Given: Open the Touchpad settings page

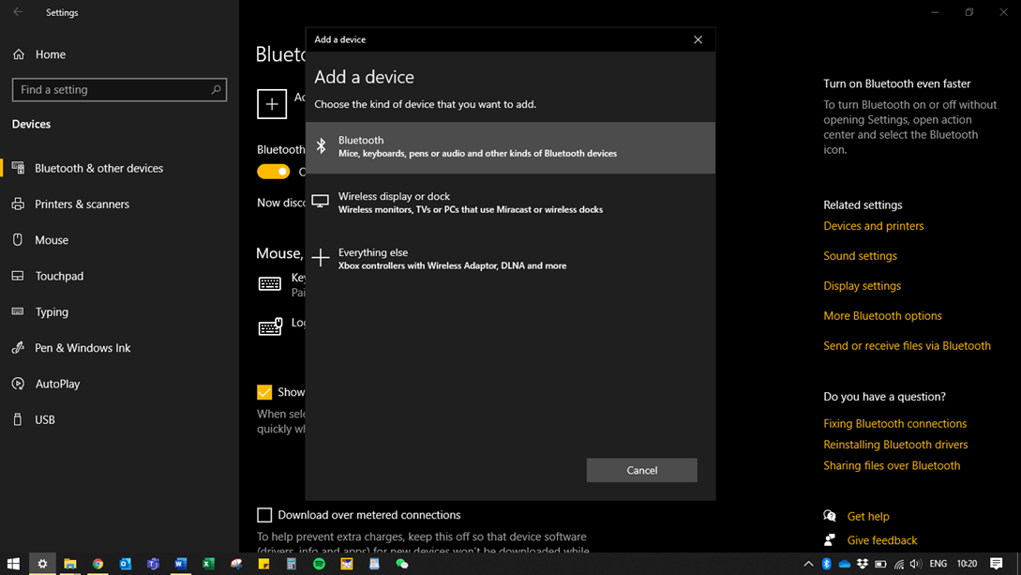Looking at the screenshot, I should (59, 276).
